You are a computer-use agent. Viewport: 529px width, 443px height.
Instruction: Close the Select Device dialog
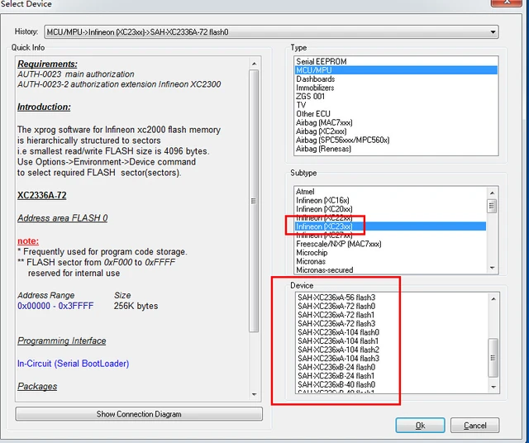[x=506, y=2]
